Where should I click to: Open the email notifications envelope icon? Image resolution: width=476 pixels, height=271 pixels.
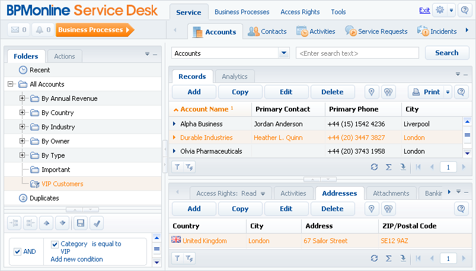(15, 30)
